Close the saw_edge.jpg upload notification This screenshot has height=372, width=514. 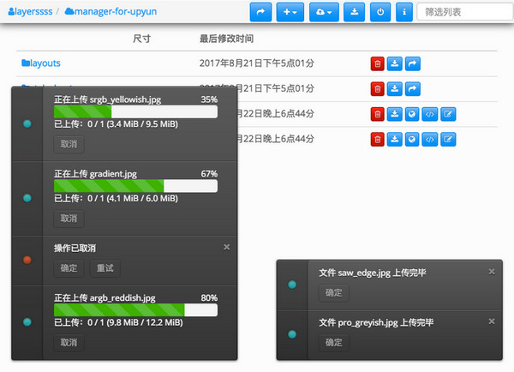(x=492, y=272)
